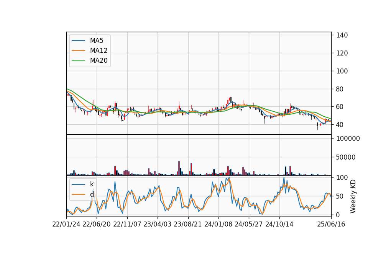The width and height of the screenshot is (368, 264).
Task: Click the 0 tick on Weekly KD axis
Action: 338,215
